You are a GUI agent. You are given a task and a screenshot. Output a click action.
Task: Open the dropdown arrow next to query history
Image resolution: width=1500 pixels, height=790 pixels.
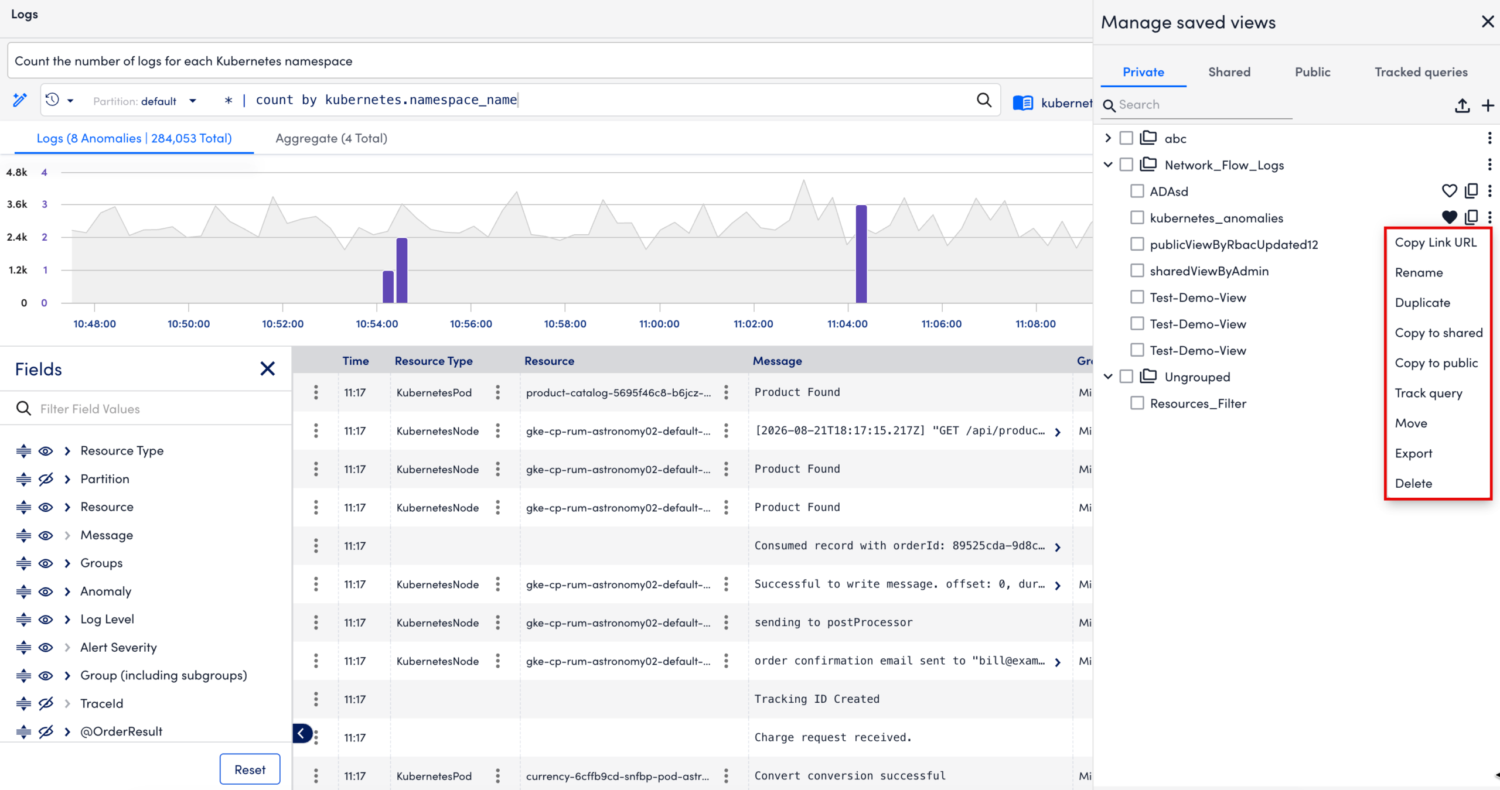click(x=70, y=101)
